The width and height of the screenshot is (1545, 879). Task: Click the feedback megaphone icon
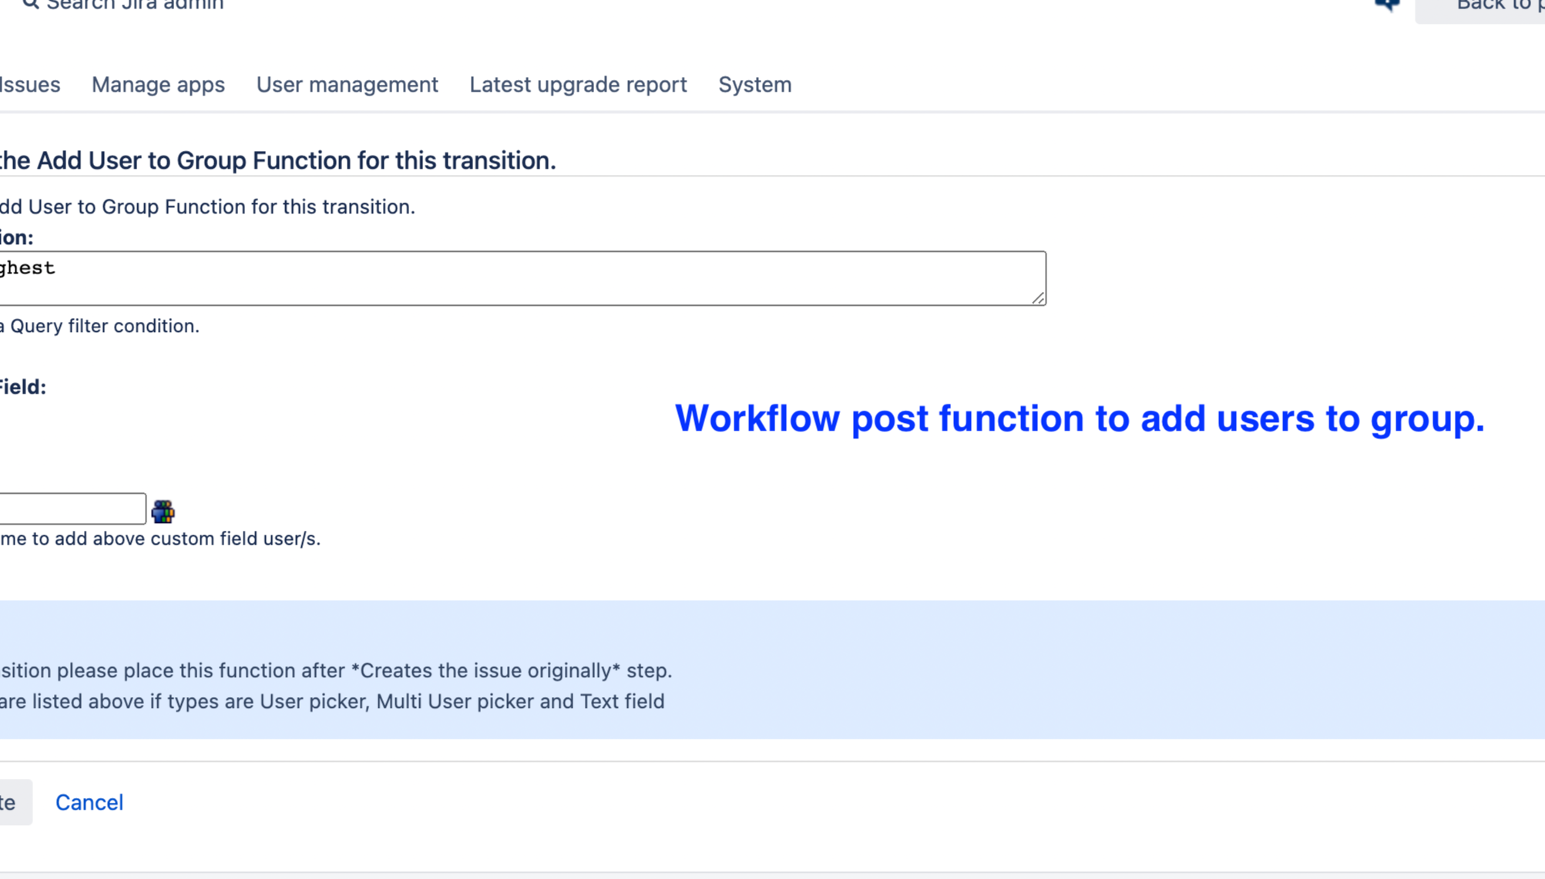1387,5
